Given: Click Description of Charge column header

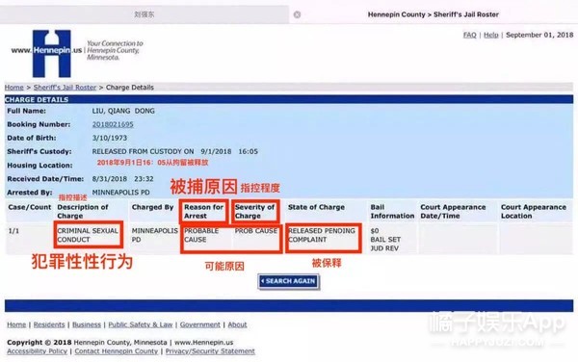Looking at the screenshot, I should (83, 212).
